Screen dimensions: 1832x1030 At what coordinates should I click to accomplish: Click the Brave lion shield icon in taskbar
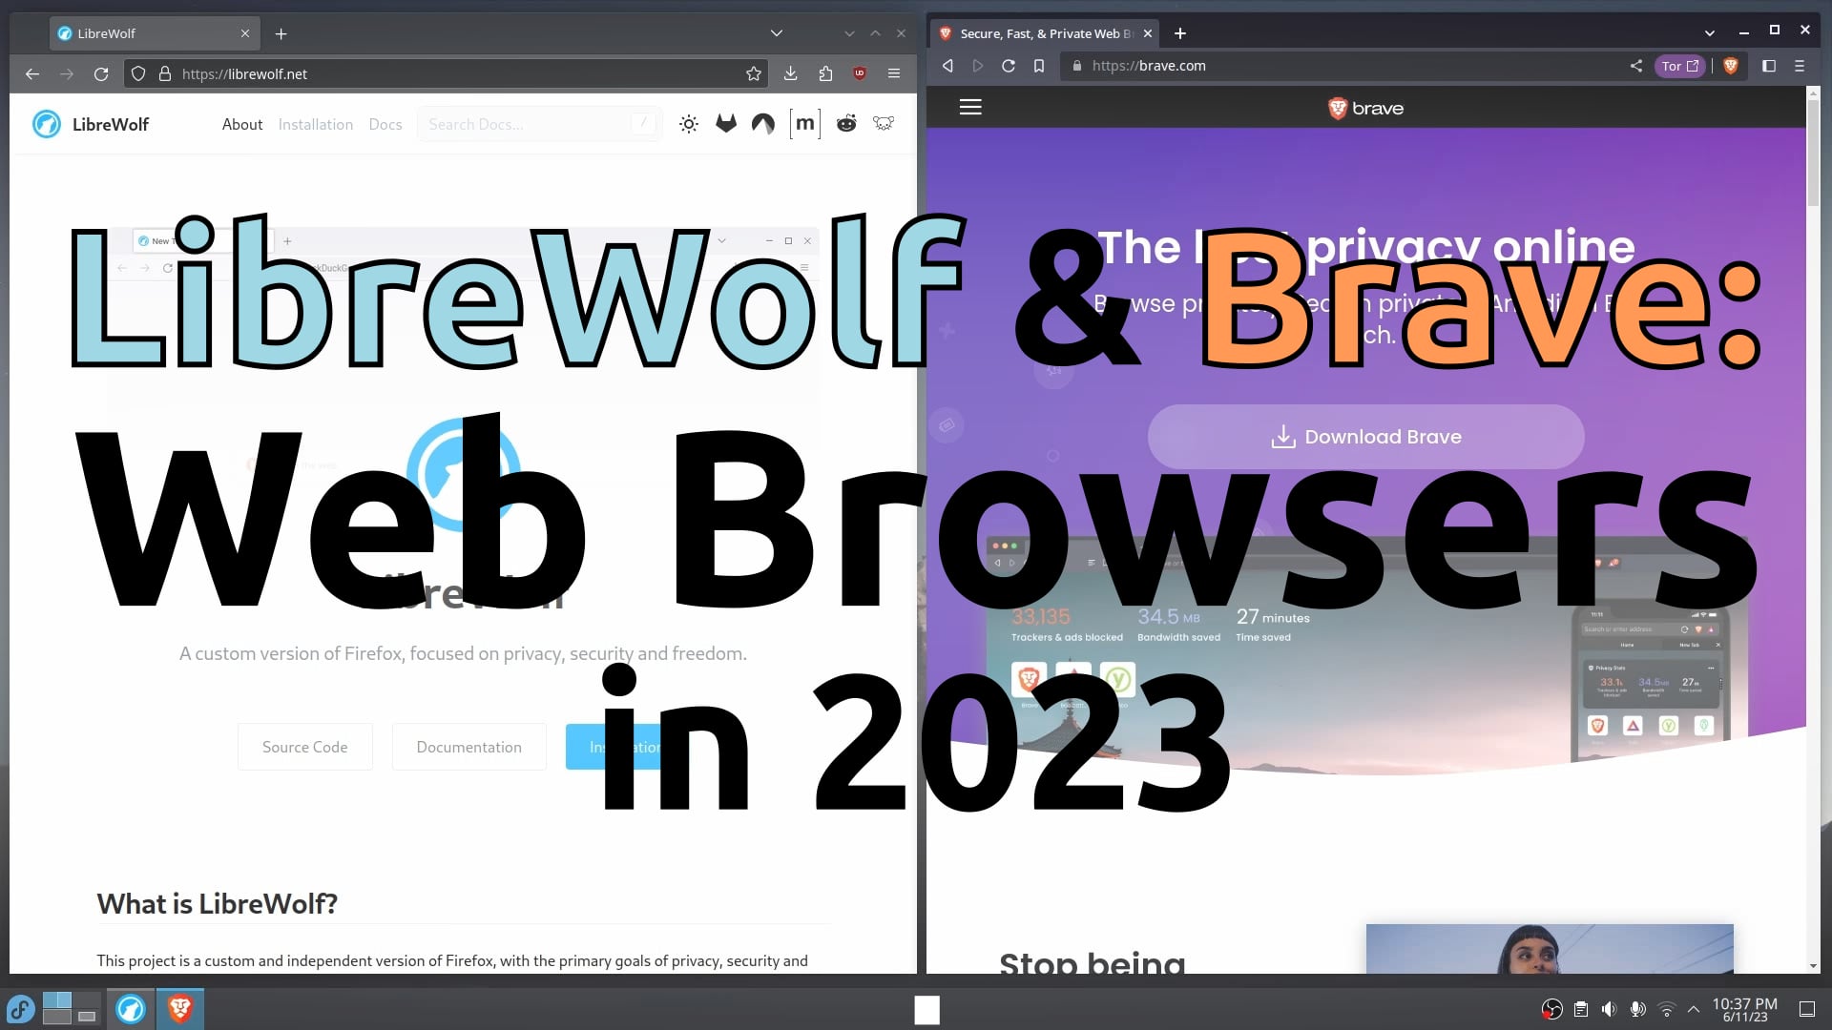click(x=178, y=1007)
